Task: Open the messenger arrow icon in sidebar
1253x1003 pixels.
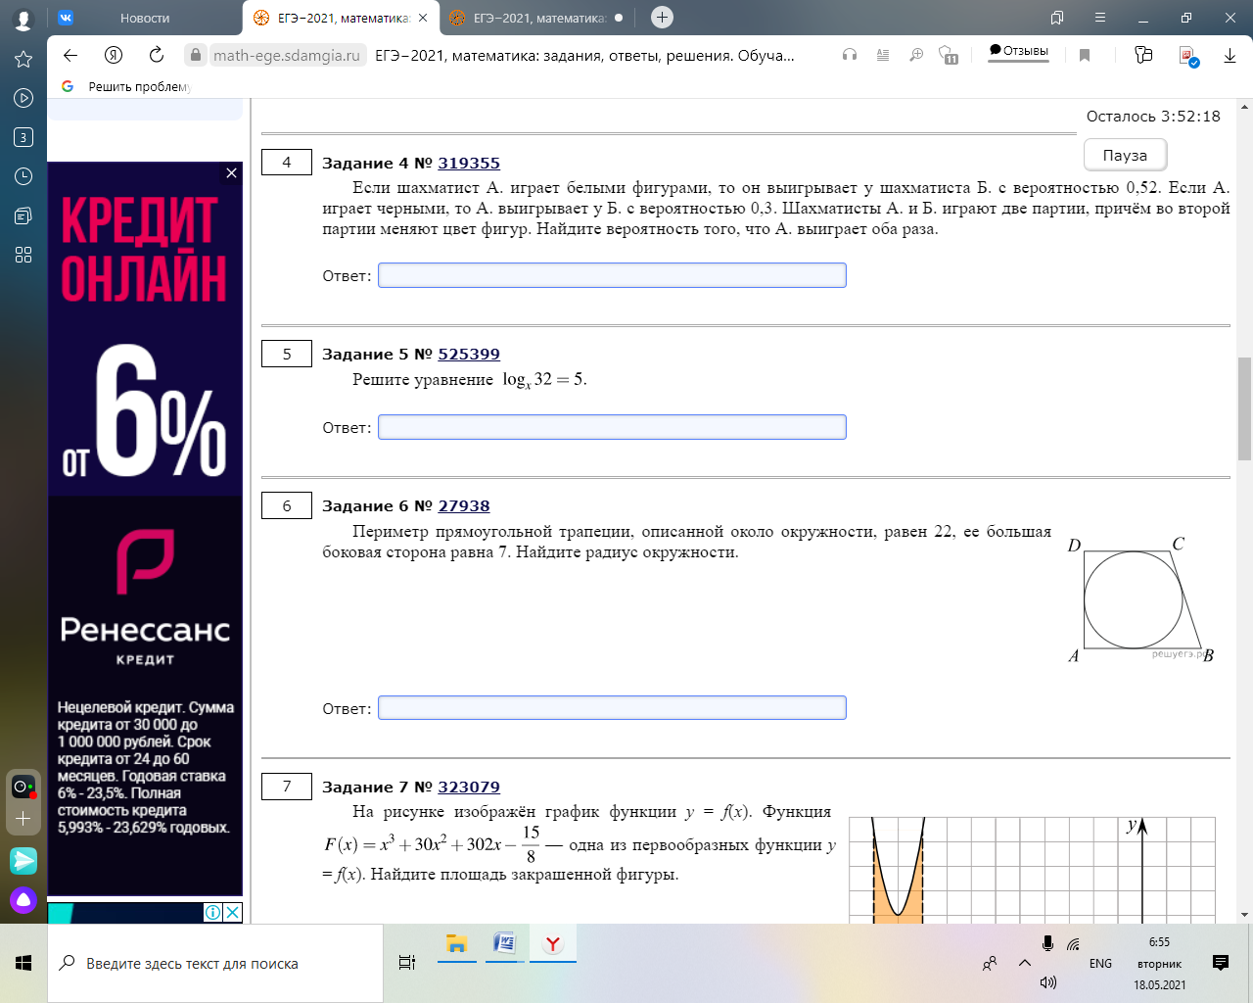Action: tap(23, 861)
